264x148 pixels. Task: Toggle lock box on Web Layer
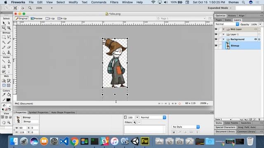pyautogui.click(x=220, y=29)
